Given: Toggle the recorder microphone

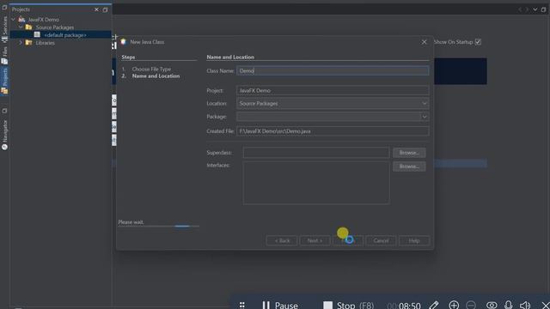Looking at the screenshot, I should (509, 306).
